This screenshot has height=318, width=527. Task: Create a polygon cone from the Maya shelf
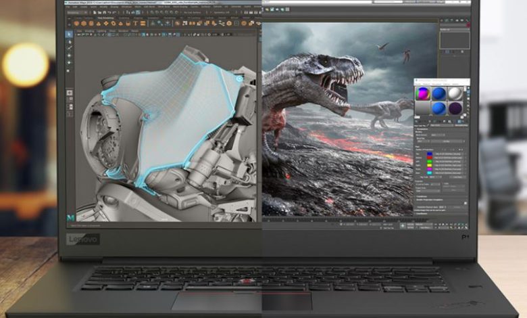click(99, 24)
